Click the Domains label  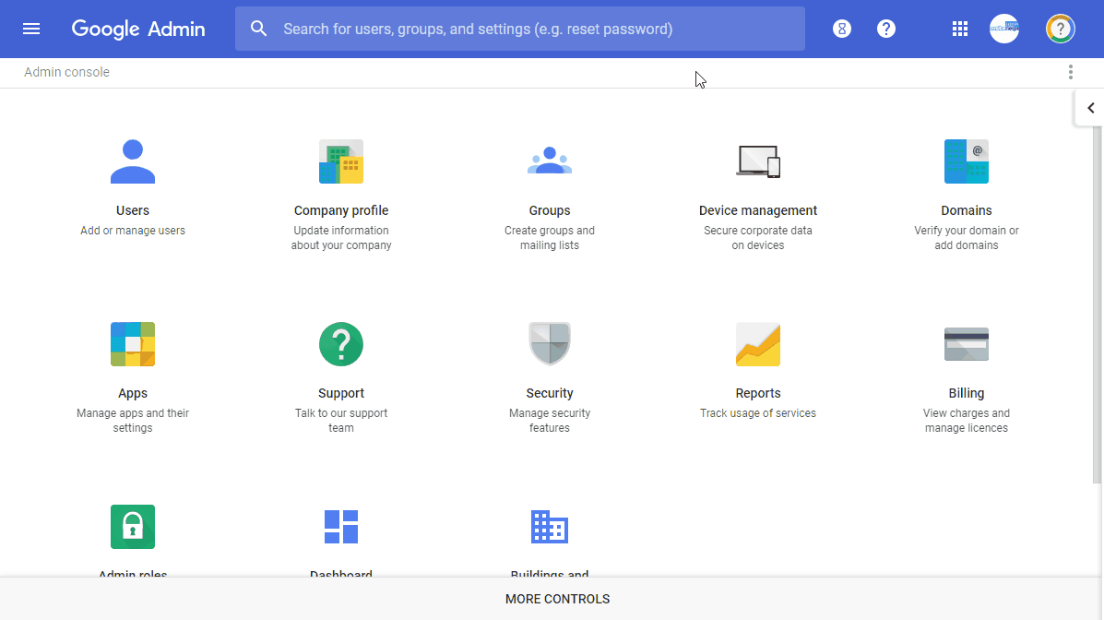pyautogui.click(x=966, y=210)
